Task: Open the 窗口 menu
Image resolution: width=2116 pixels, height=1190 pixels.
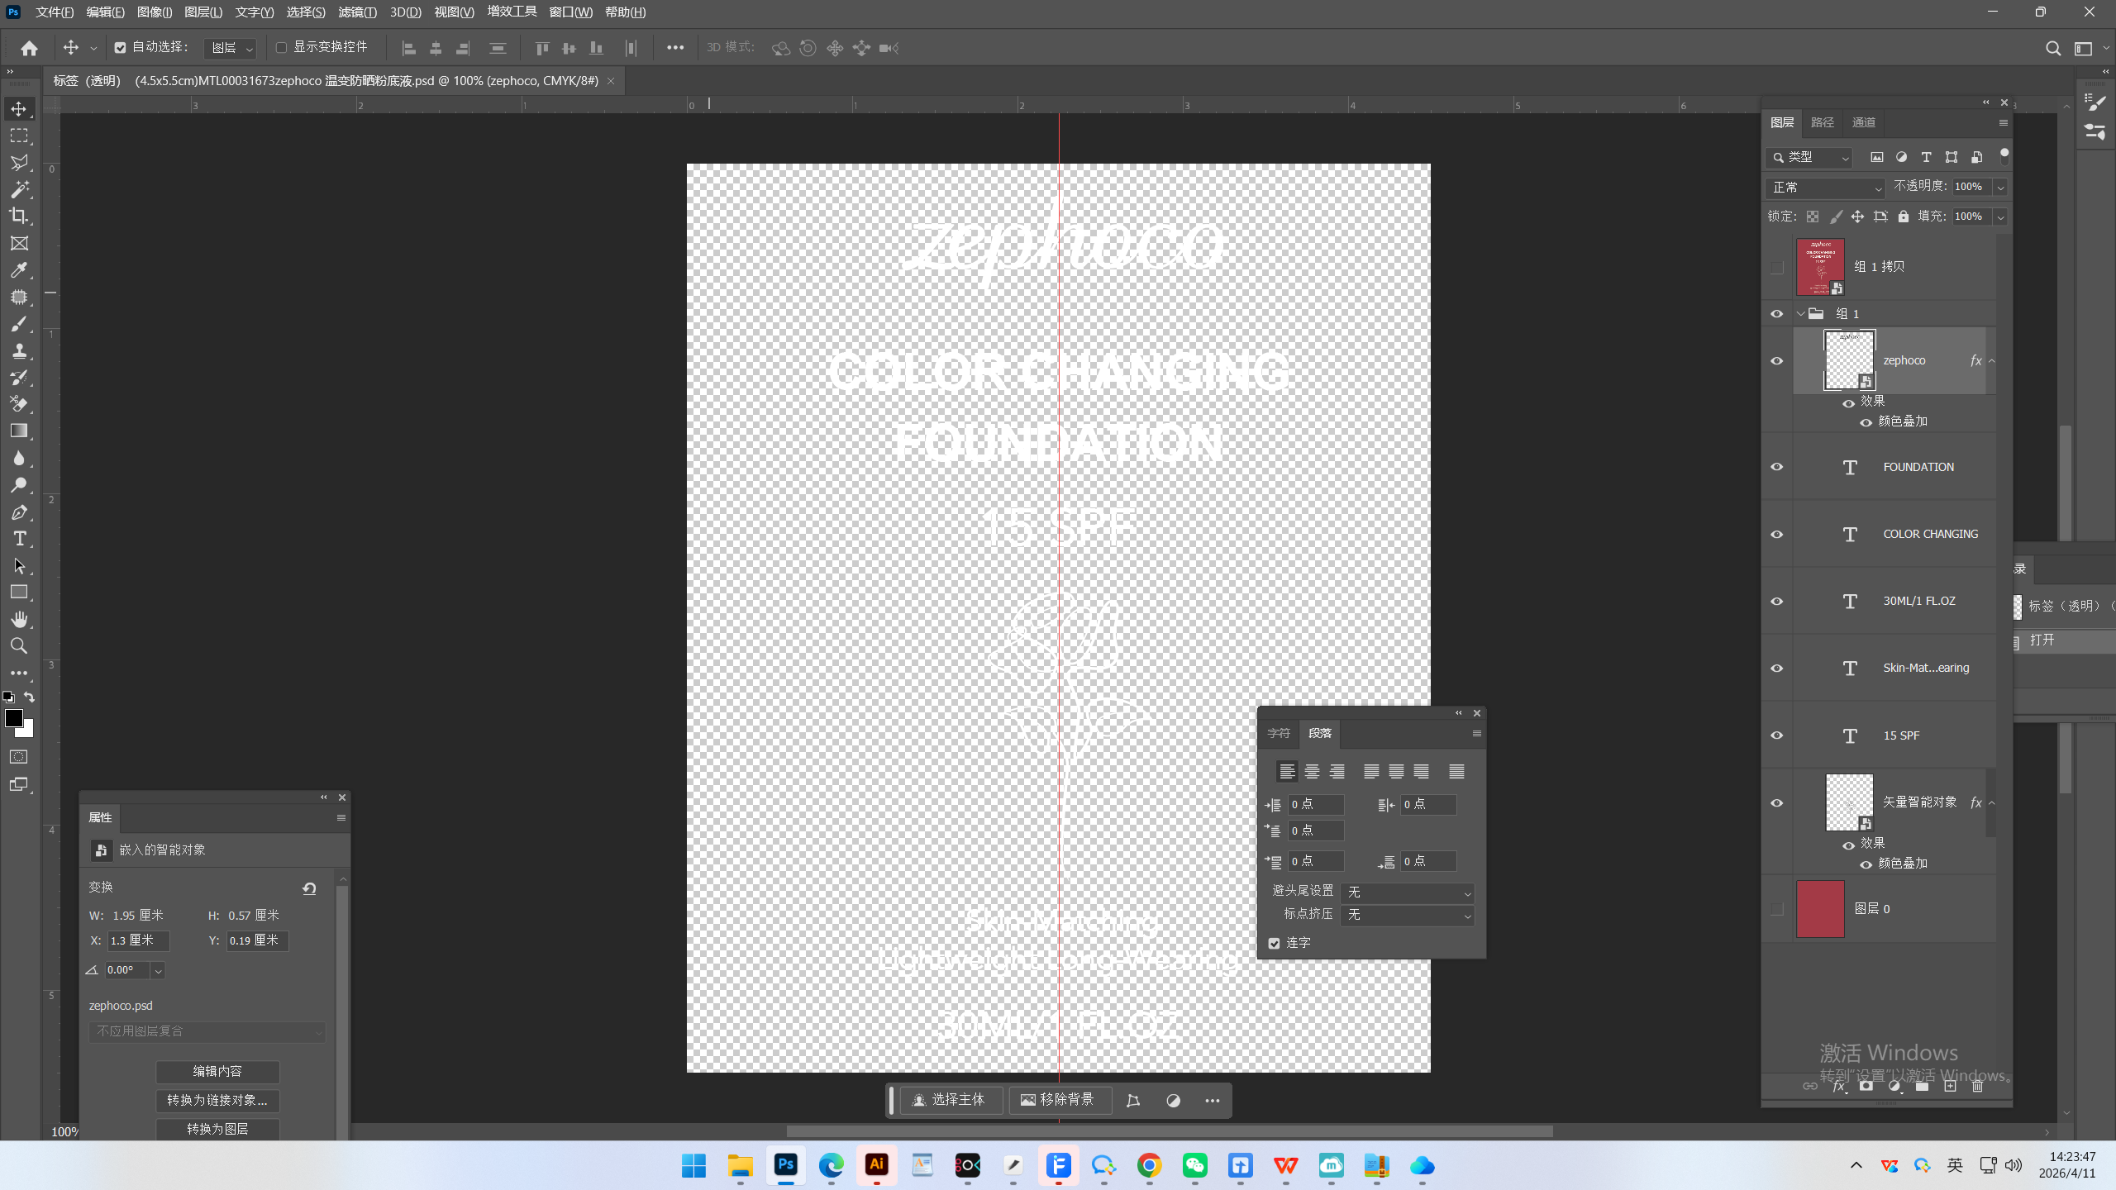Action: point(570,12)
